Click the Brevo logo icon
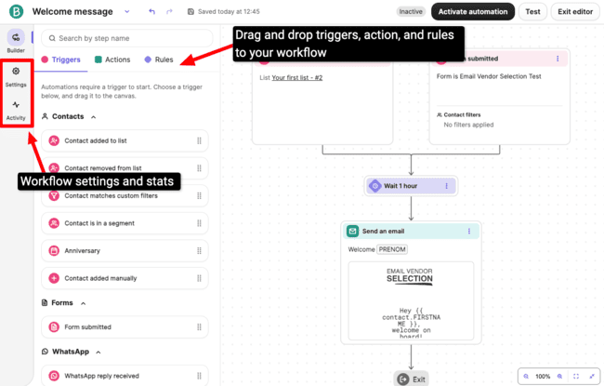 tap(16, 11)
